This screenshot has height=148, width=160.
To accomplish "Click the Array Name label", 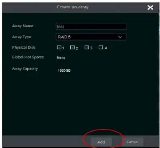I will tap(23, 26).
